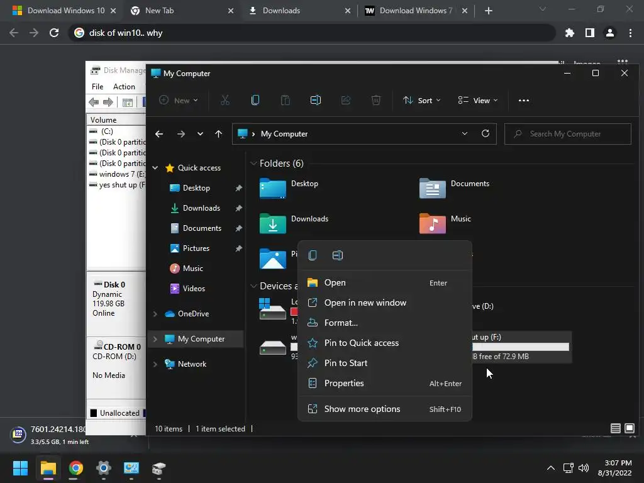Screen dimensions: 644x483
Task: Expand My Computer in navigation pane
Action: [155, 339]
